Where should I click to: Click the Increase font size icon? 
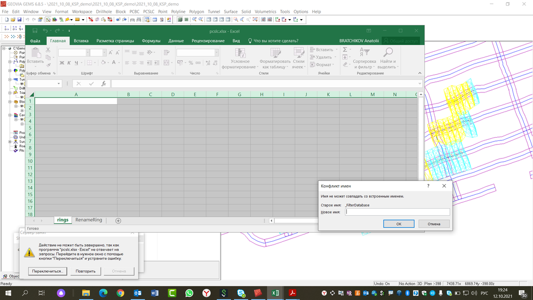click(110, 53)
